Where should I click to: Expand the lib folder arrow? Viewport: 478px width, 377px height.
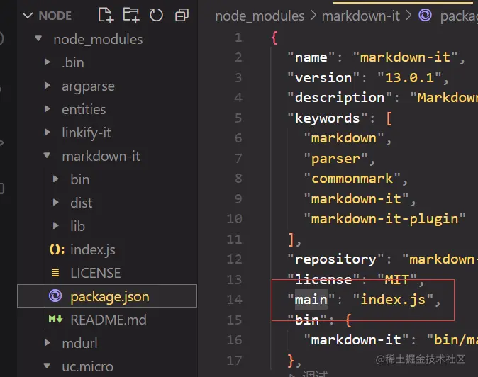pos(56,225)
